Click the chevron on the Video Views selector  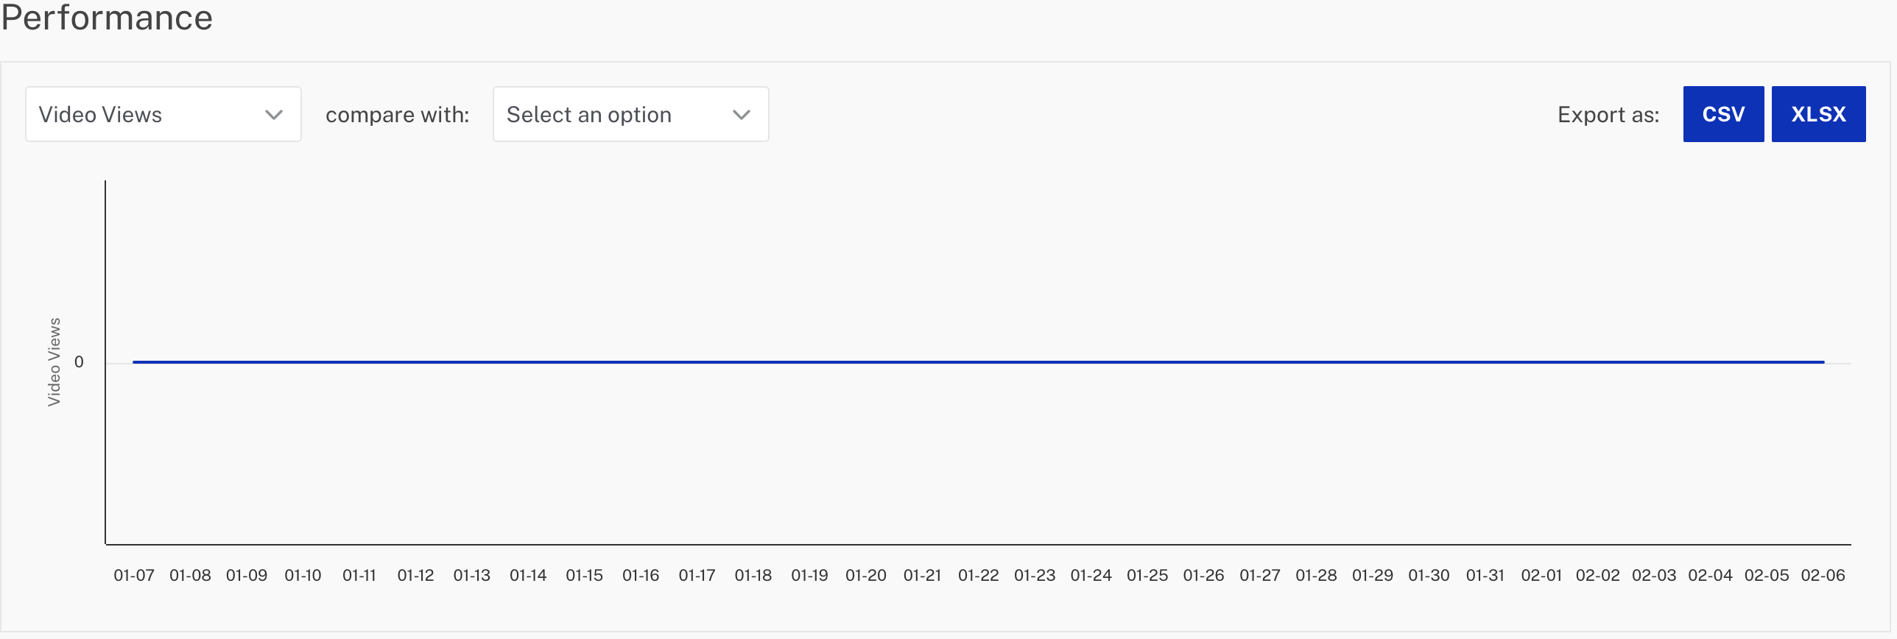[275, 114]
